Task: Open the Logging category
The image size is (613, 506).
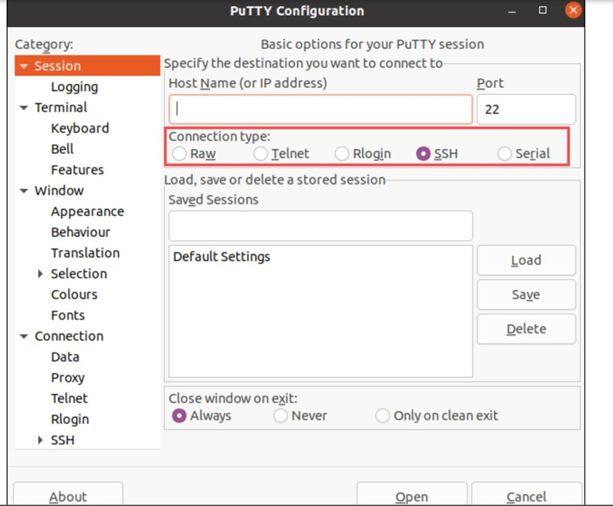Action: 74,87
